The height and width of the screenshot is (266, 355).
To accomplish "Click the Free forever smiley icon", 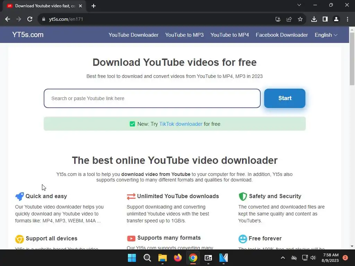I will (243, 239).
